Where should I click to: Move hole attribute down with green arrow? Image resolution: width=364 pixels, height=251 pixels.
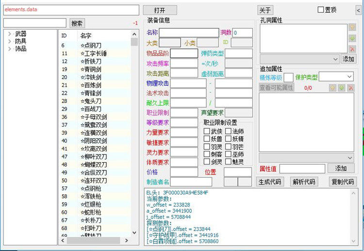pyautogui.click(x=352, y=38)
